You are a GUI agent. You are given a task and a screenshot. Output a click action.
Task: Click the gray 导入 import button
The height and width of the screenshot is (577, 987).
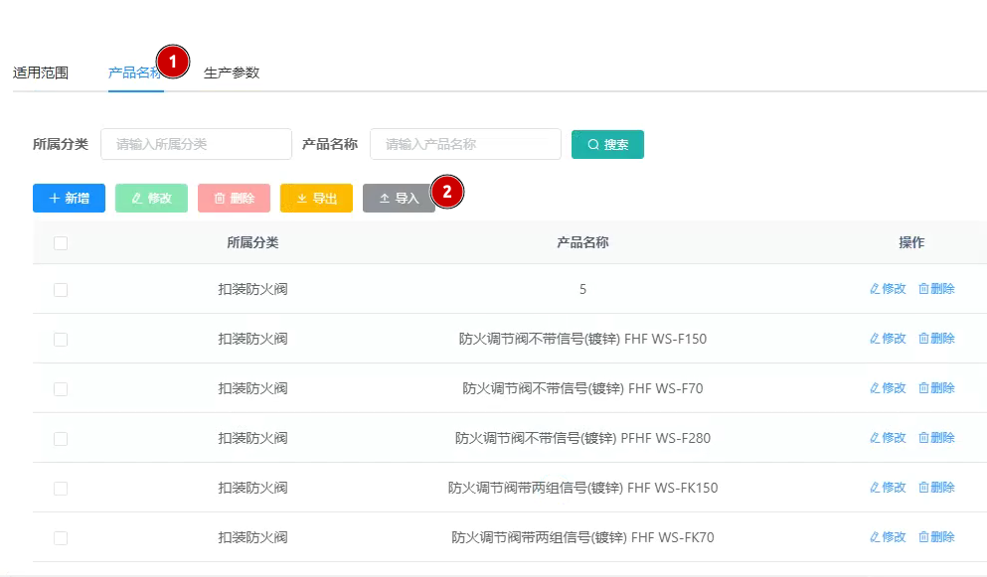(399, 198)
